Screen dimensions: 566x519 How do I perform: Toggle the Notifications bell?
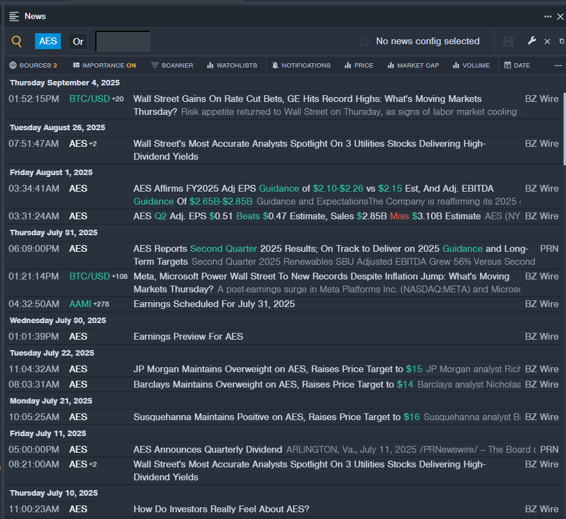point(301,65)
